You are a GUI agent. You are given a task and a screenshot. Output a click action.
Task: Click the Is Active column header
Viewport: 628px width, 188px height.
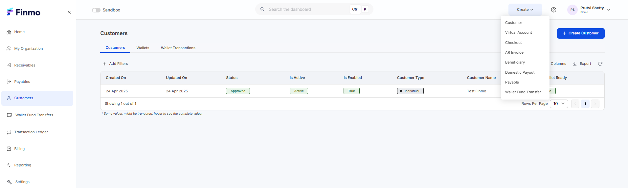(297, 78)
